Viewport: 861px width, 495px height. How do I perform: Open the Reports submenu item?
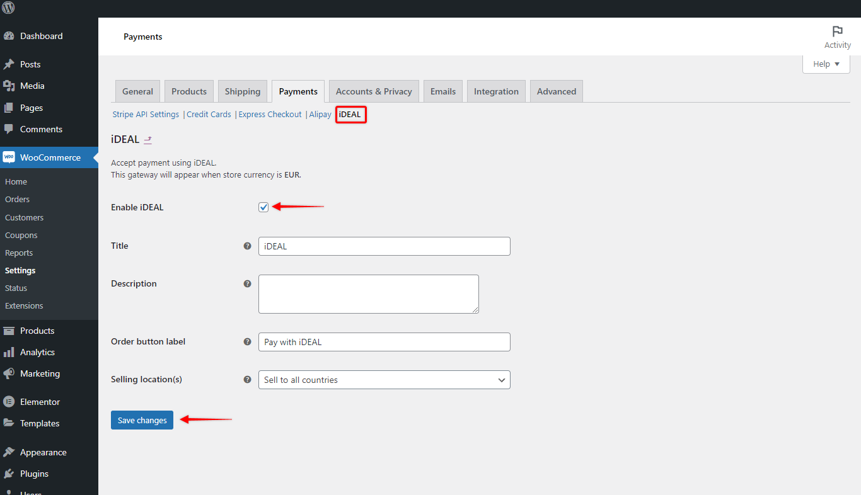pyautogui.click(x=19, y=253)
